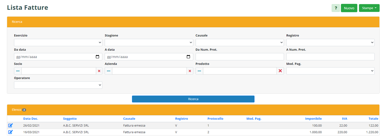Image resolution: width=385 pixels, height=140 pixels.
Task: Open Azienda lookup with the dots icon
Action: click(108, 71)
